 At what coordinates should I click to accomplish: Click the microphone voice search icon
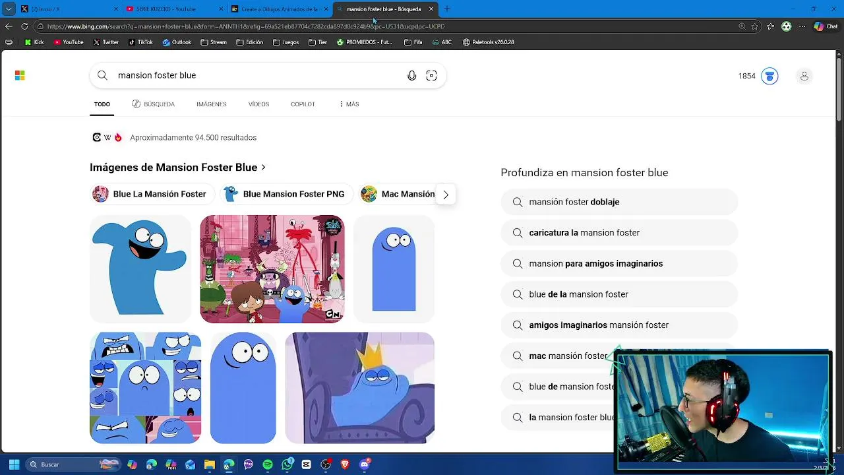412,75
